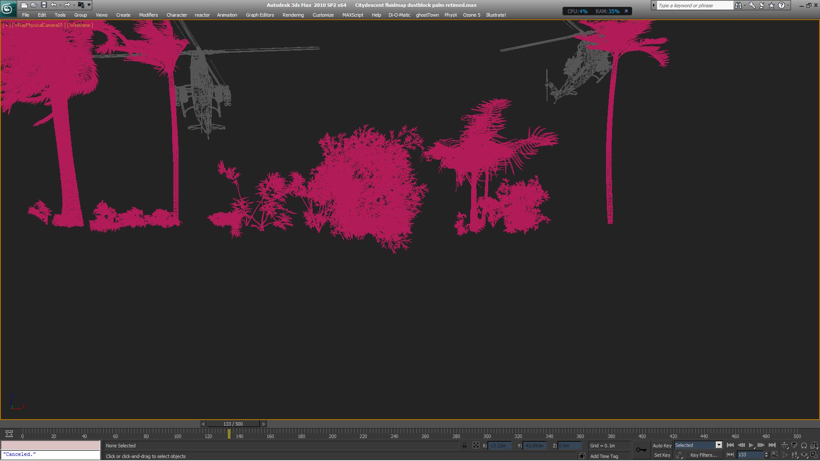
Task: Toggle Auto Key animation mode
Action: (x=662, y=446)
